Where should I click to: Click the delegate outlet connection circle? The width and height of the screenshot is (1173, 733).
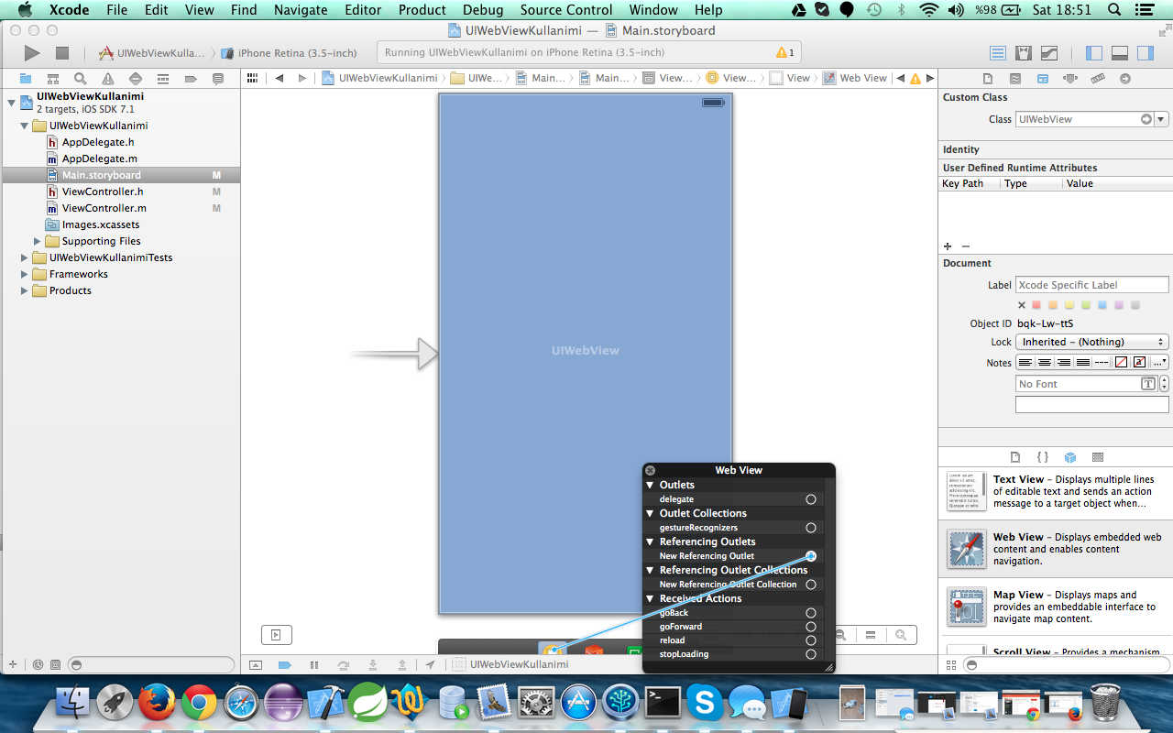(x=811, y=499)
